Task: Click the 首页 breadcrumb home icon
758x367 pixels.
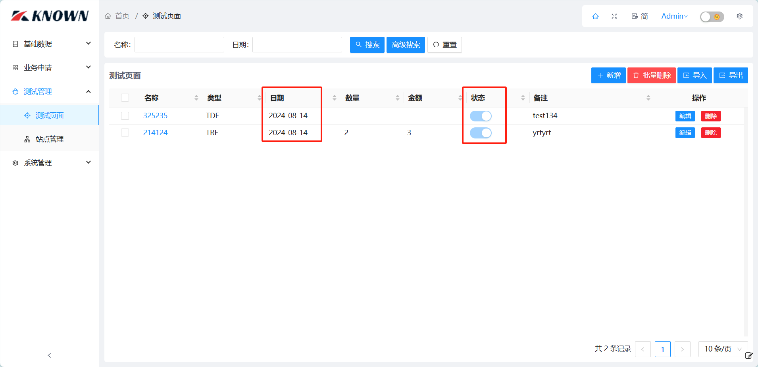Action: click(x=108, y=16)
